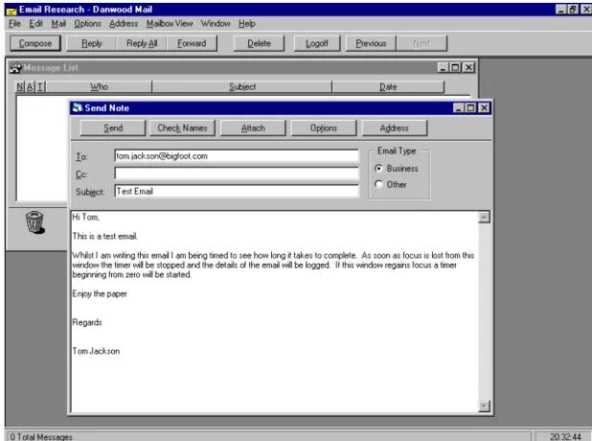
Task: Click the Logoff button
Action: tap(317, 43)
